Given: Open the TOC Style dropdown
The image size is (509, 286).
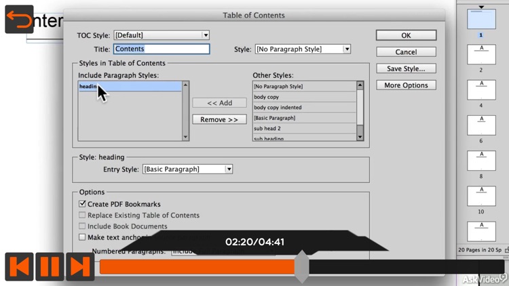Looking at the screenshot, I should click(162, 35).
